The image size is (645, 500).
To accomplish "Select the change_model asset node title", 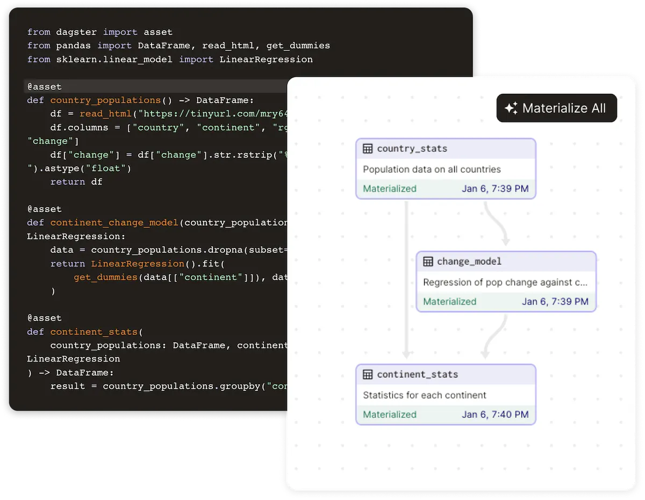I will [469, 261].
